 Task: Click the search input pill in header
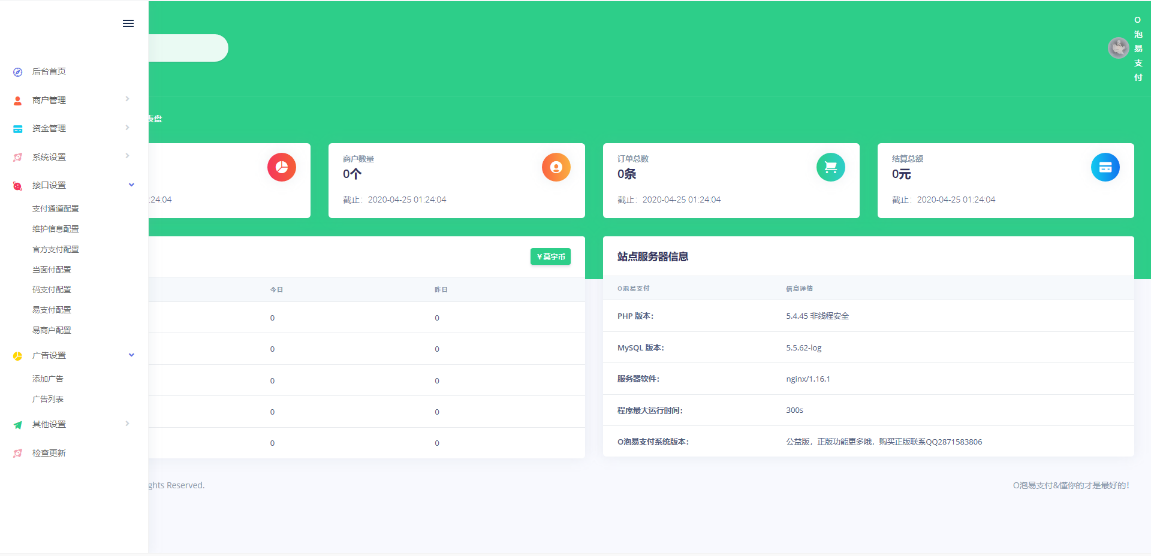coord(188,48)
